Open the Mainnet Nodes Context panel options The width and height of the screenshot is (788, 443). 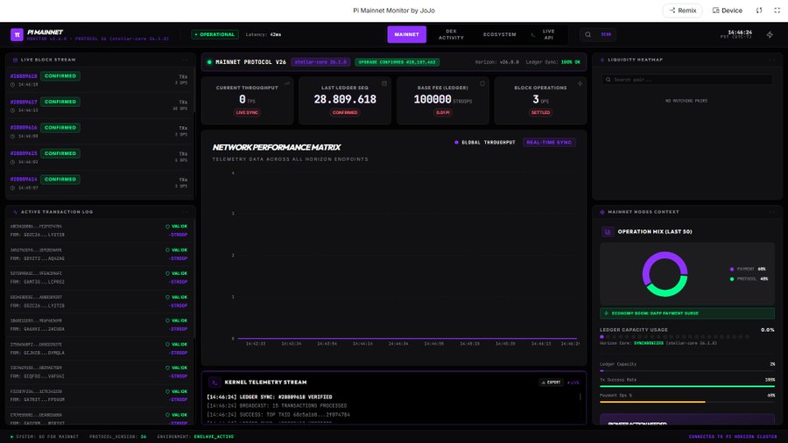772,212
